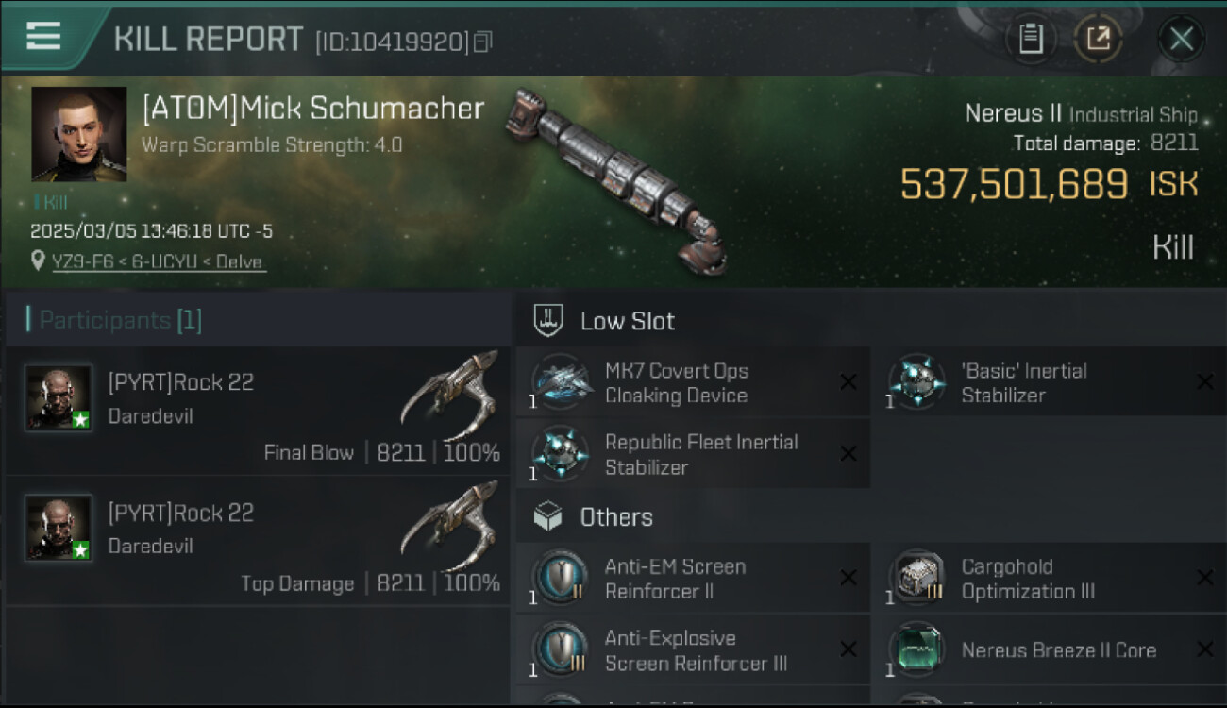
Task: Select Republic Fleet Inertial Stabilizer icon
Action: click(562, 454)
